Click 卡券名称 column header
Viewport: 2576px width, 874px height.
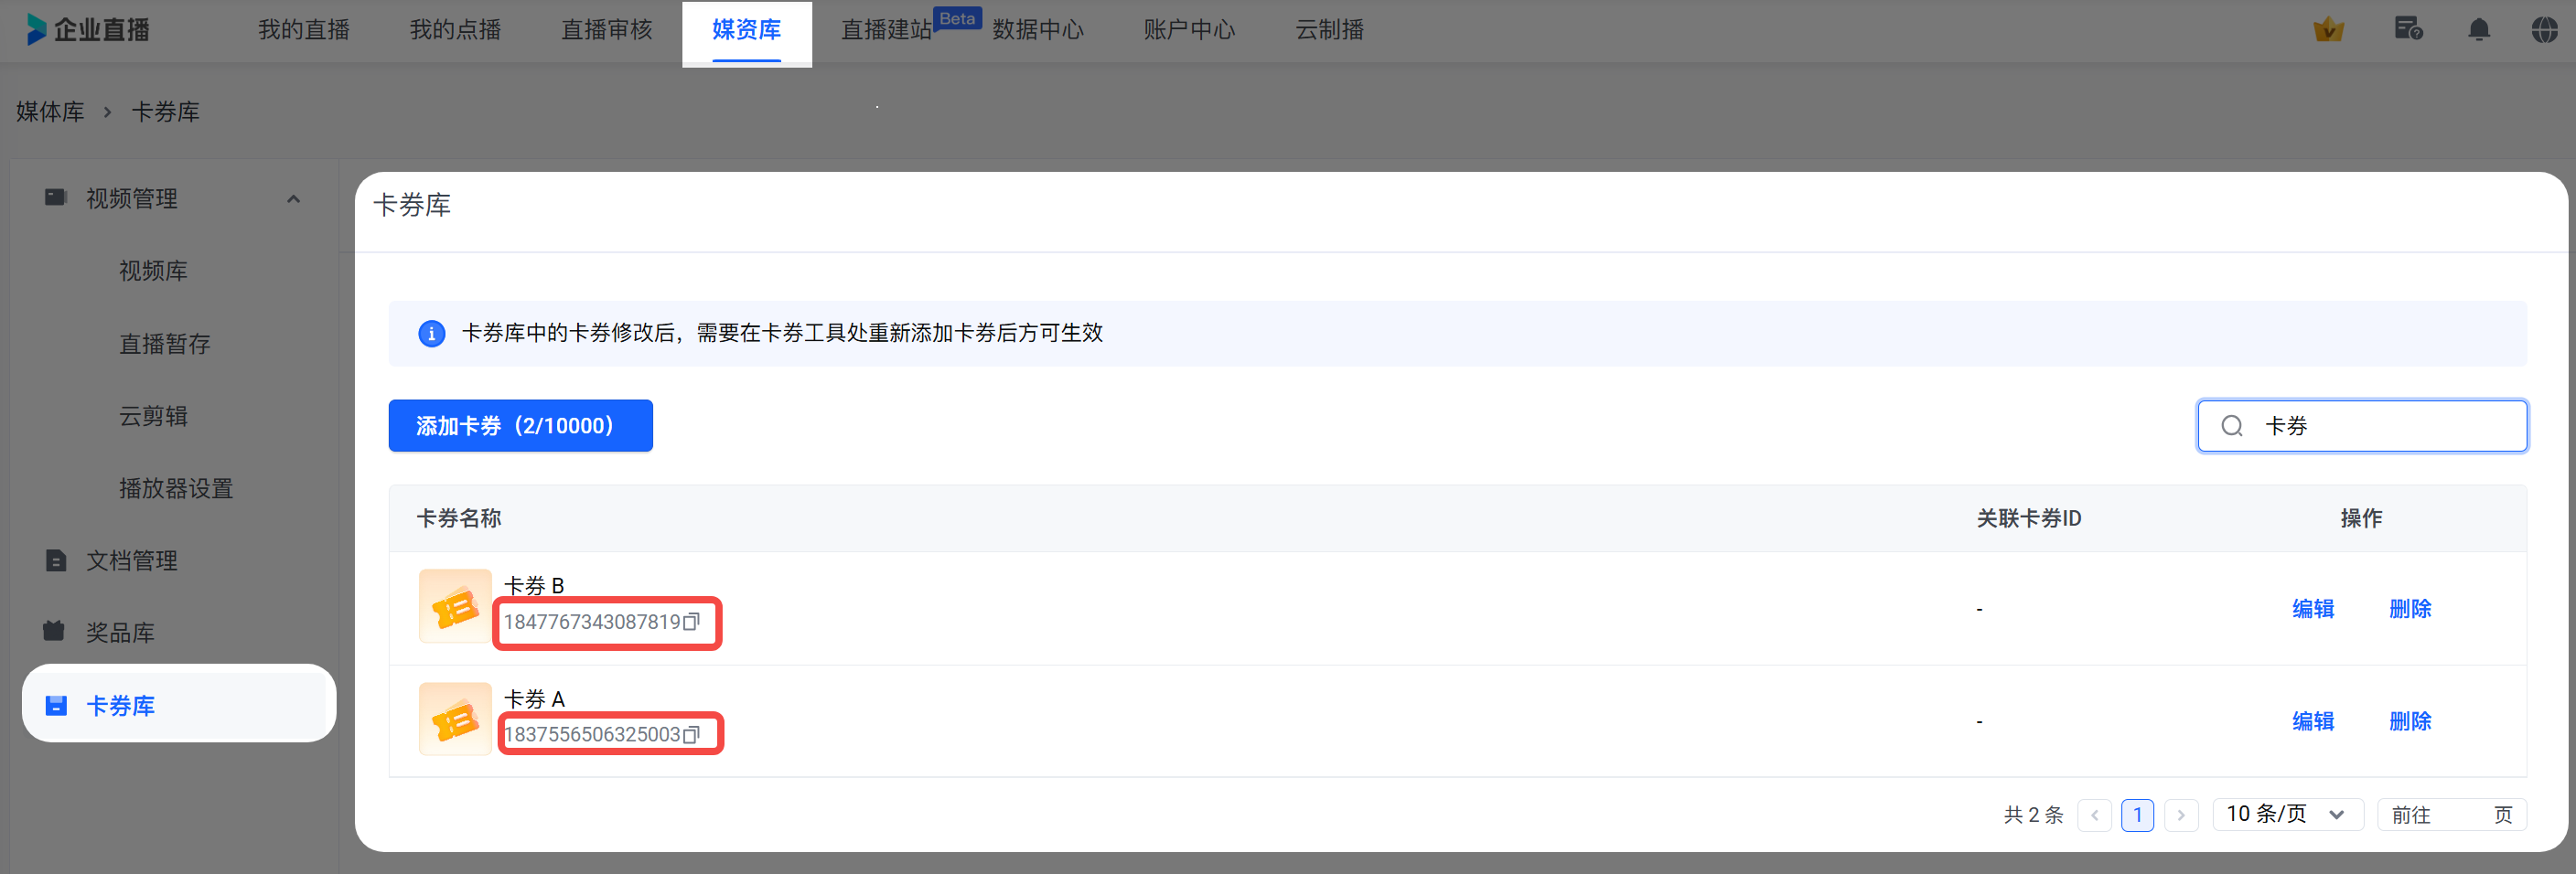459,518
